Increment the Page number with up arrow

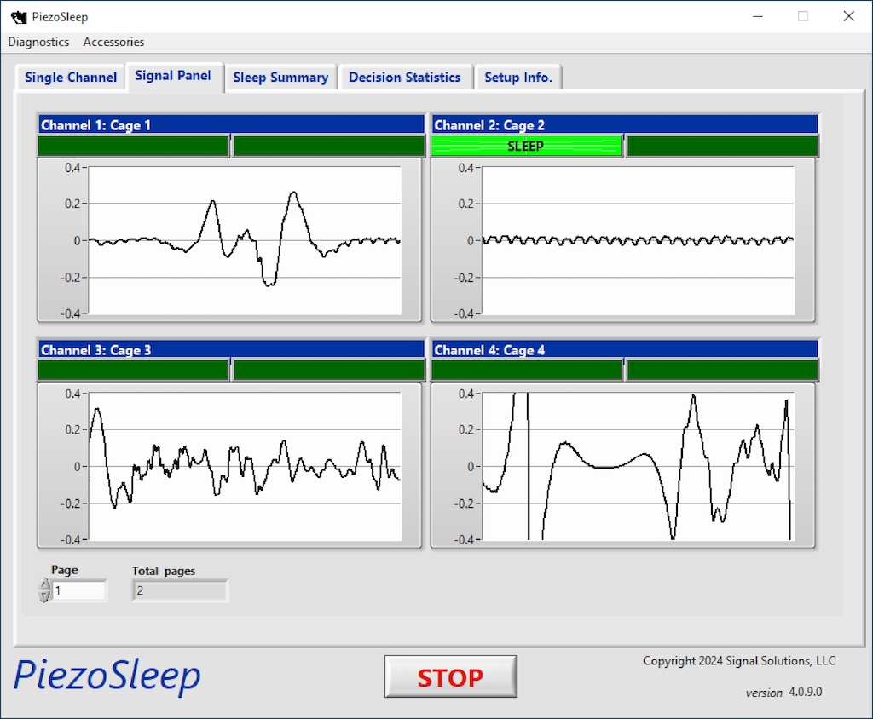(45, 585)
